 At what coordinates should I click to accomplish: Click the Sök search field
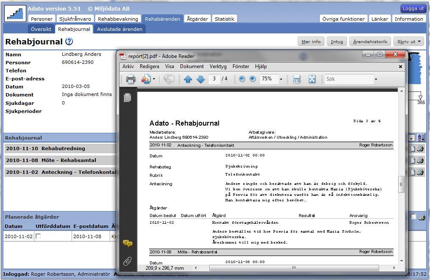(x=349, y=79)
